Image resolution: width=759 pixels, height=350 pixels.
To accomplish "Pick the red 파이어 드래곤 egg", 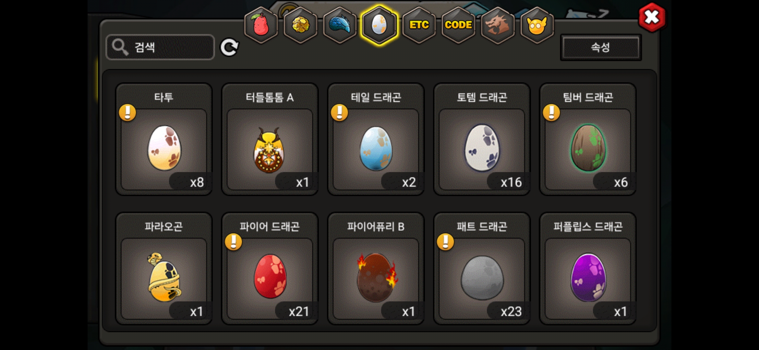I will coord(270,268).
